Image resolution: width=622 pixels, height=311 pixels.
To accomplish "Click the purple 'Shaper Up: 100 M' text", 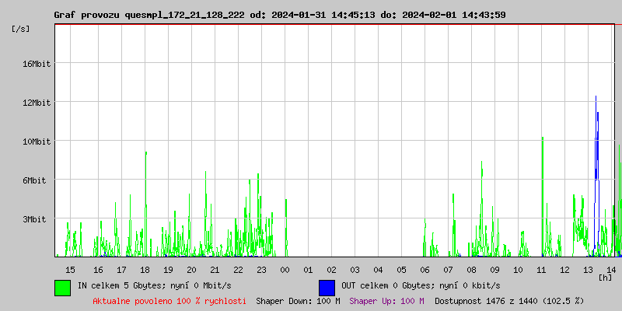I will (x=386, y=300).
